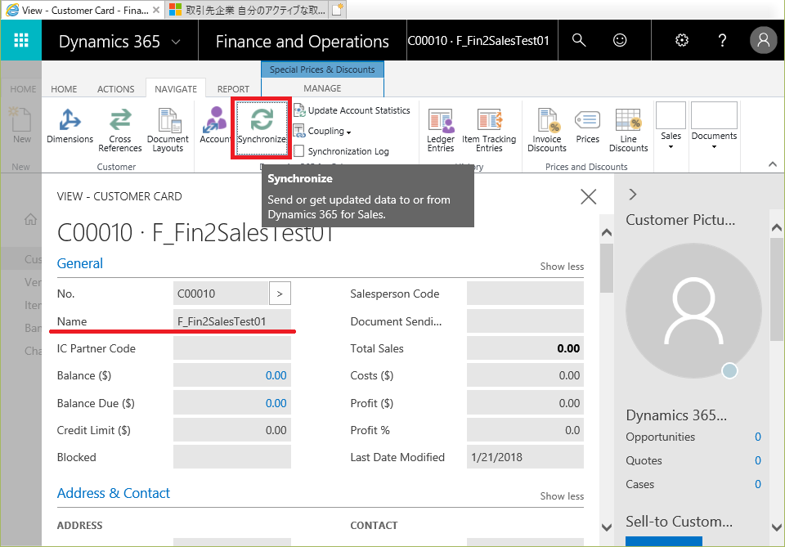The width and height of the screenshot is (785, 547).
Task: Open the feedback smiley icon
Action: [x=620, y=40]
